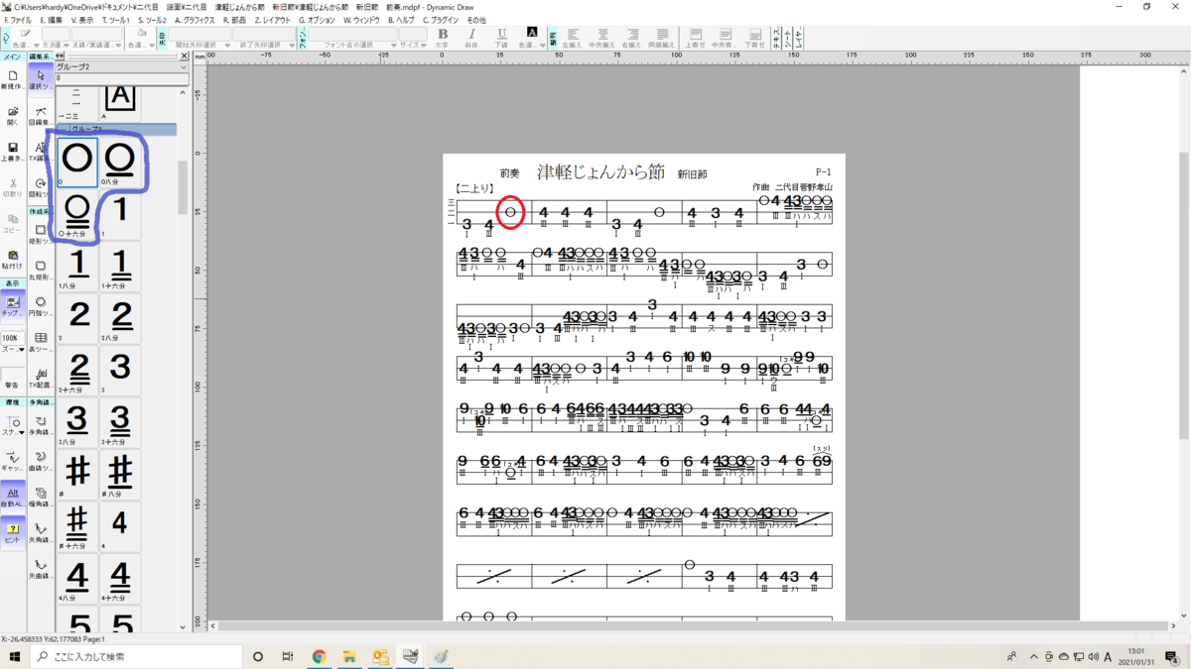Screen dimensions: 1191x669
Task: Select the Arrow curve tool (矢曲線)
Action: [x=41, y=569]
